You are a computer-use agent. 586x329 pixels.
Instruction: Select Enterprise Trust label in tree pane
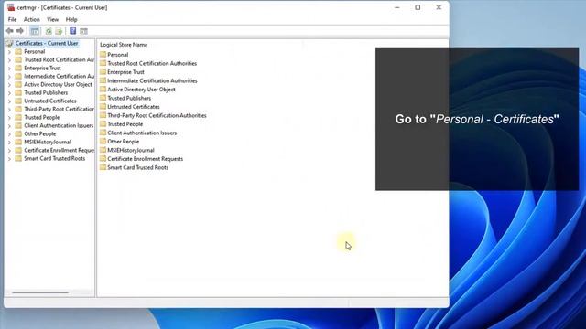pyautogui.click(x=42, y=68)
